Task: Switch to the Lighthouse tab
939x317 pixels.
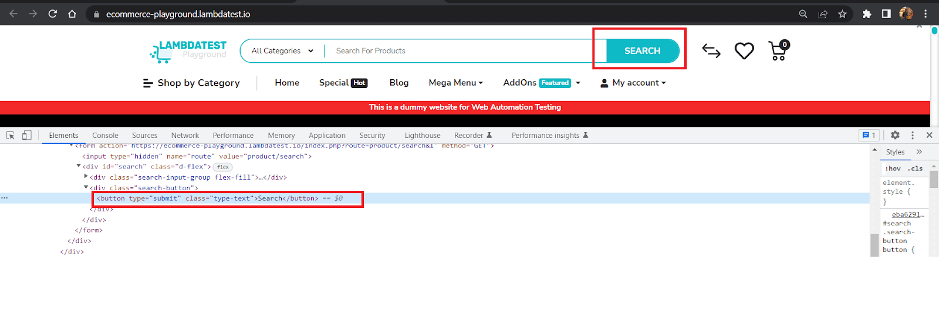Action: pos(422,136)
